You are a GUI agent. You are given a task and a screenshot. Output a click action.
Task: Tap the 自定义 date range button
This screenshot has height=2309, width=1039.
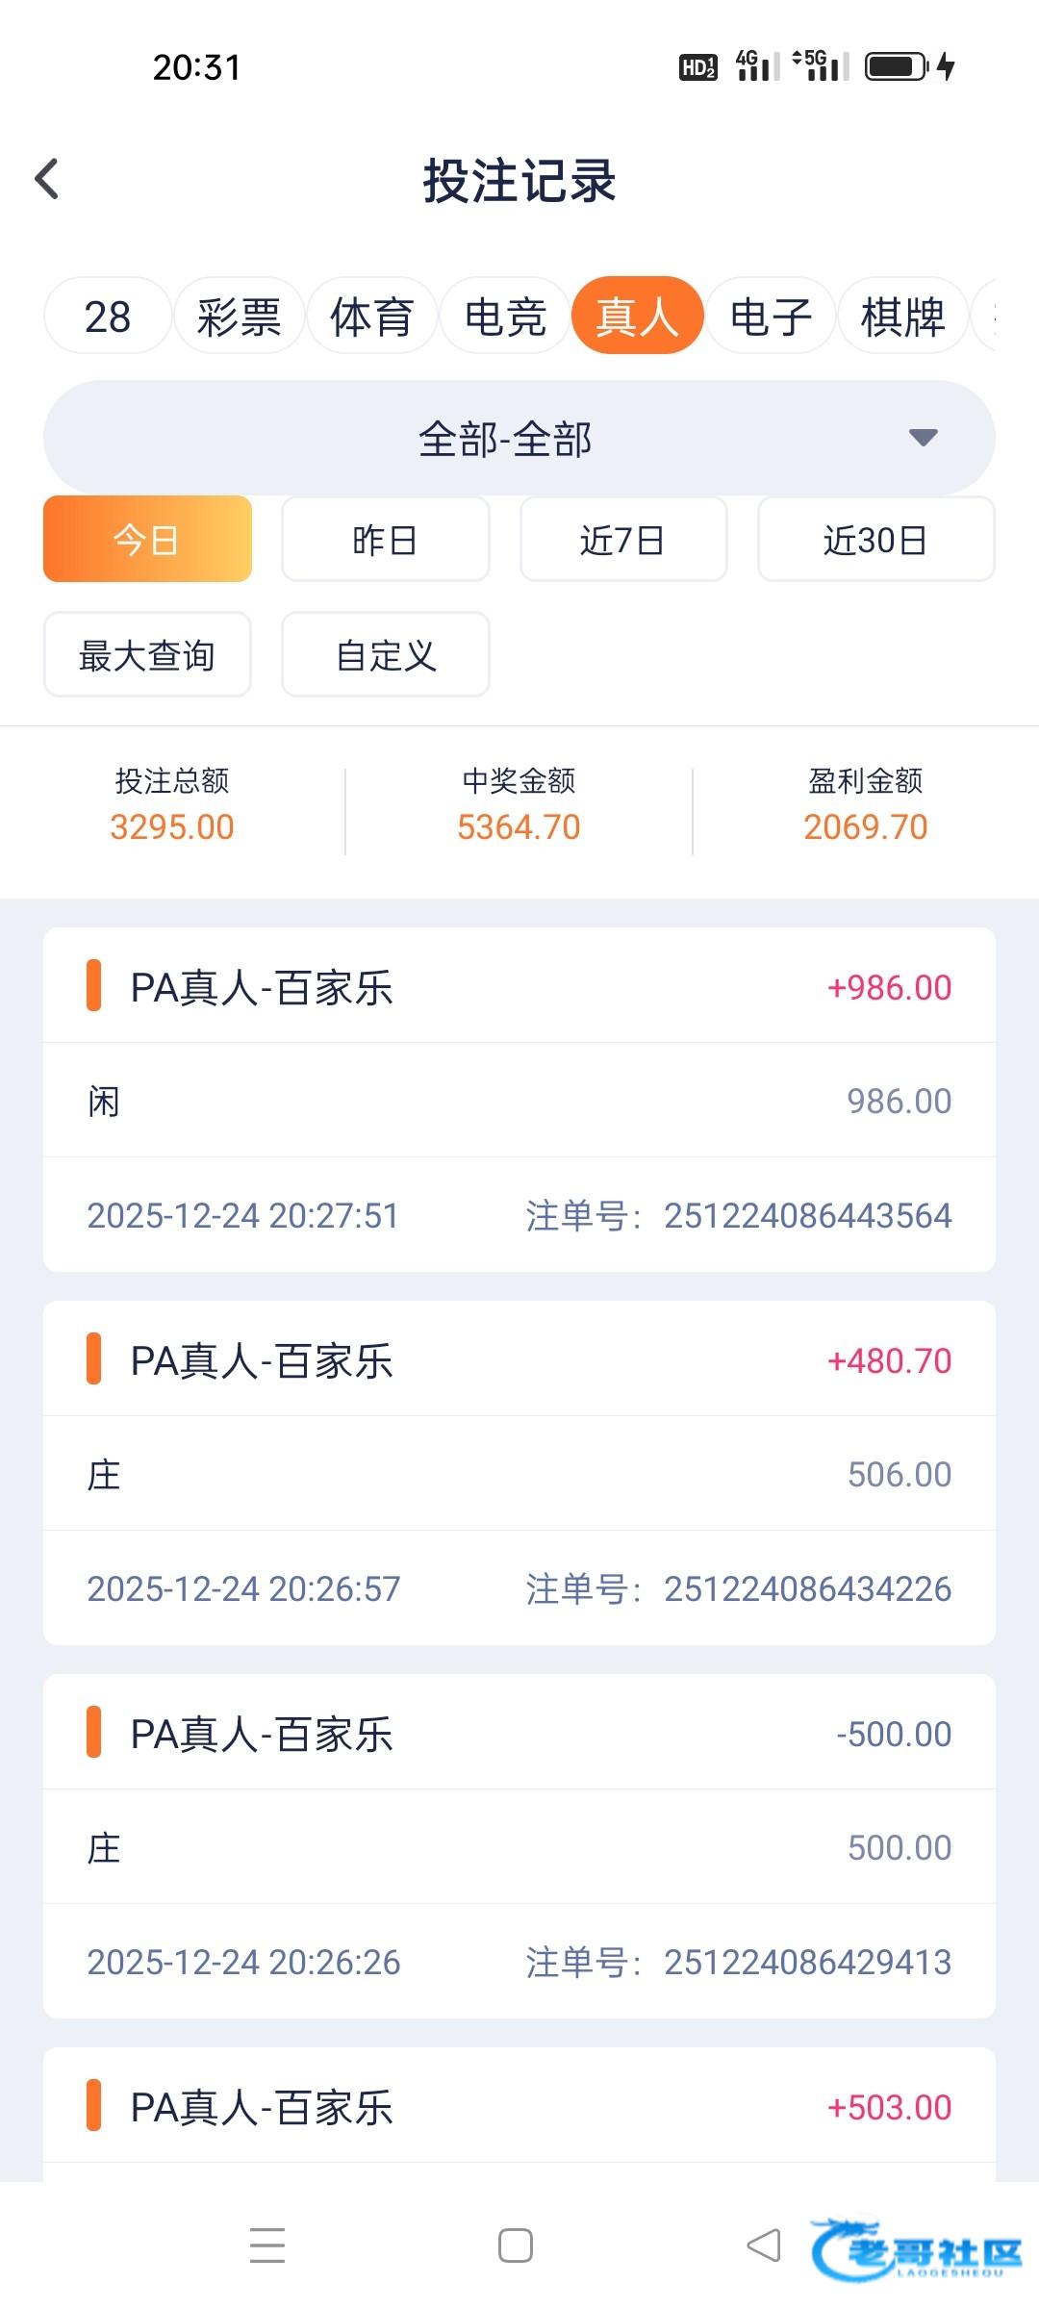385,655
